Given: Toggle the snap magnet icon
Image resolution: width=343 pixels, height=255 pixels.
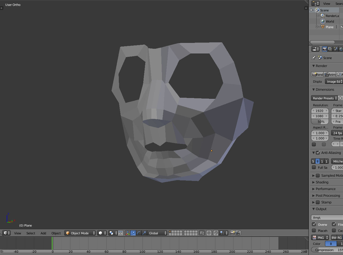Looking at the screenshot, I should (x=216, y=233).
